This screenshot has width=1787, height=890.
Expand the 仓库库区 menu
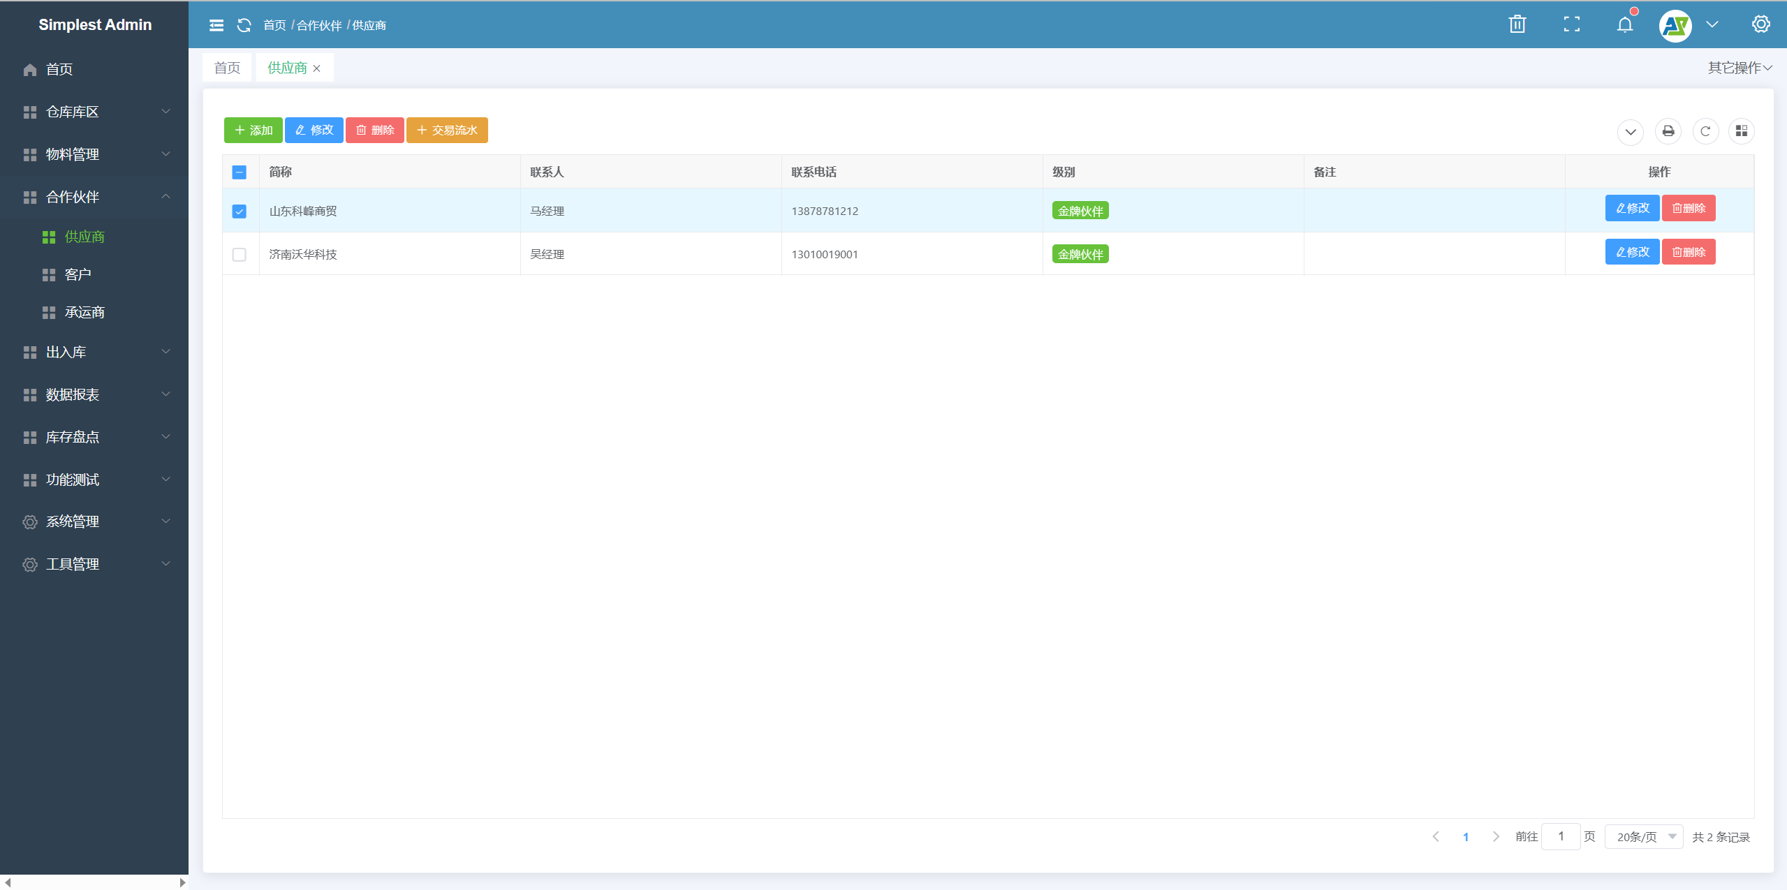click(x=94, y=112)
